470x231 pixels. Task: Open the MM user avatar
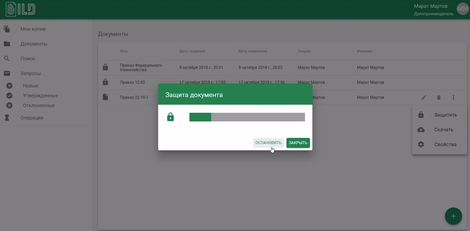pyautogui.click(x=462, y=9)
